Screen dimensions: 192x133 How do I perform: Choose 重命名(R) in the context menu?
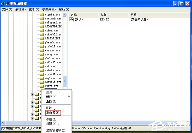(56, 113)
